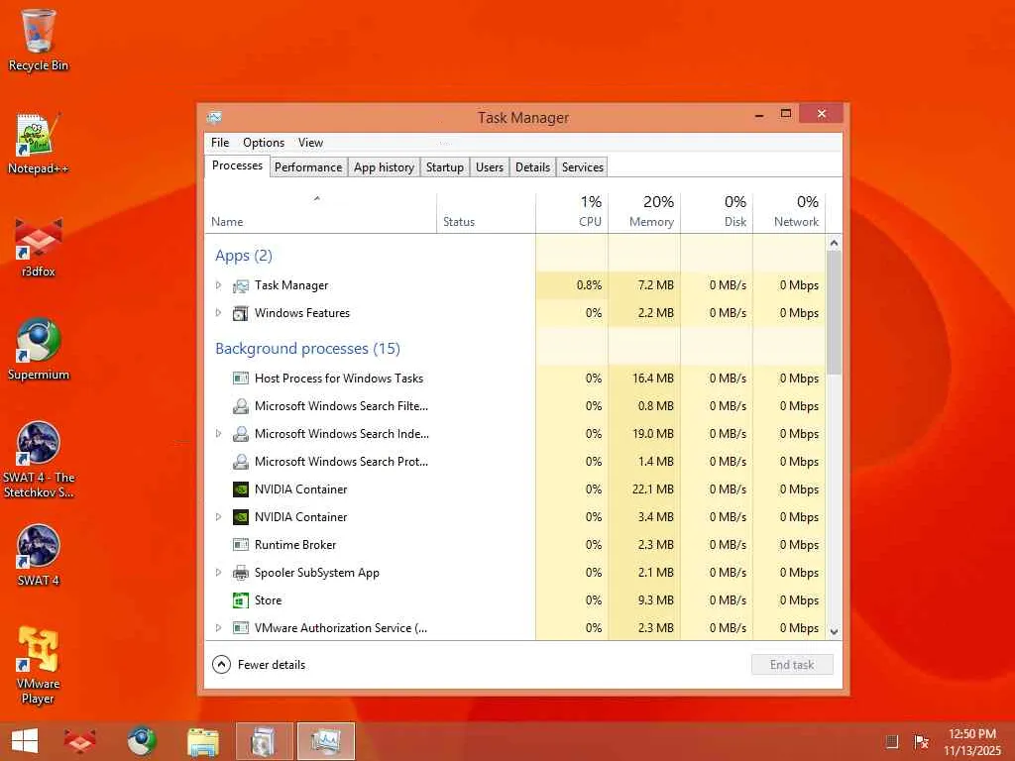Screen dimensions: 1015x761
Task: Click the scrollbar up arrow
Action: (x=834, y=243)
